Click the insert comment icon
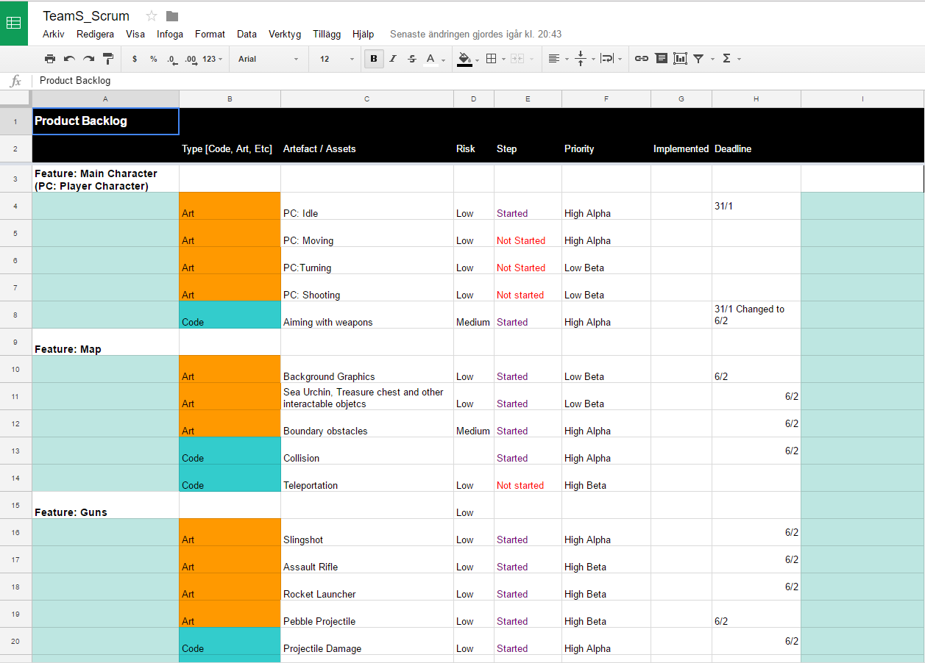The width and height of the screenshot is (925, 663). tap(661, 59)
